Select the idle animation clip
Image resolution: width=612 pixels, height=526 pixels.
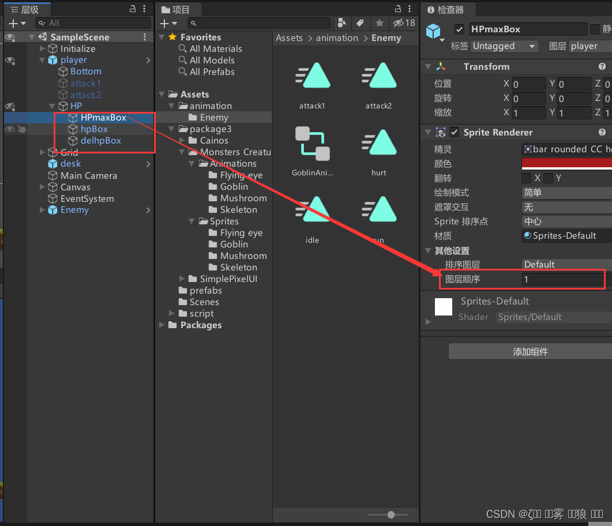point(312,220)
